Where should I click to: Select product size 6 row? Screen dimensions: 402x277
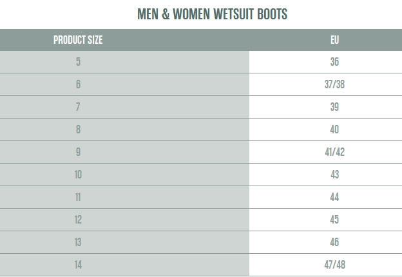pos(201,84)
